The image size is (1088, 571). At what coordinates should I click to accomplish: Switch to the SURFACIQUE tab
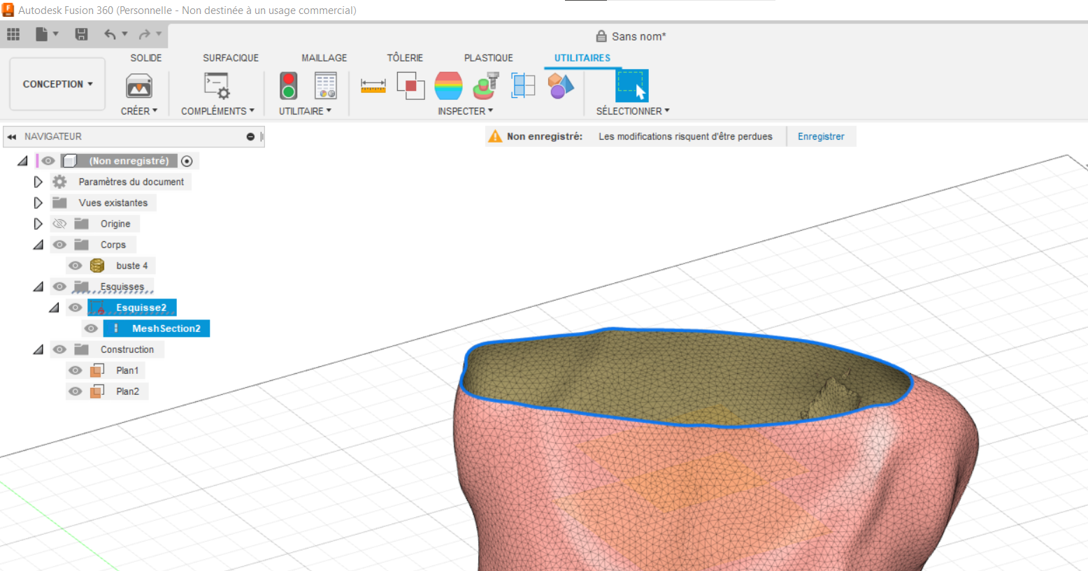[231, 58]
